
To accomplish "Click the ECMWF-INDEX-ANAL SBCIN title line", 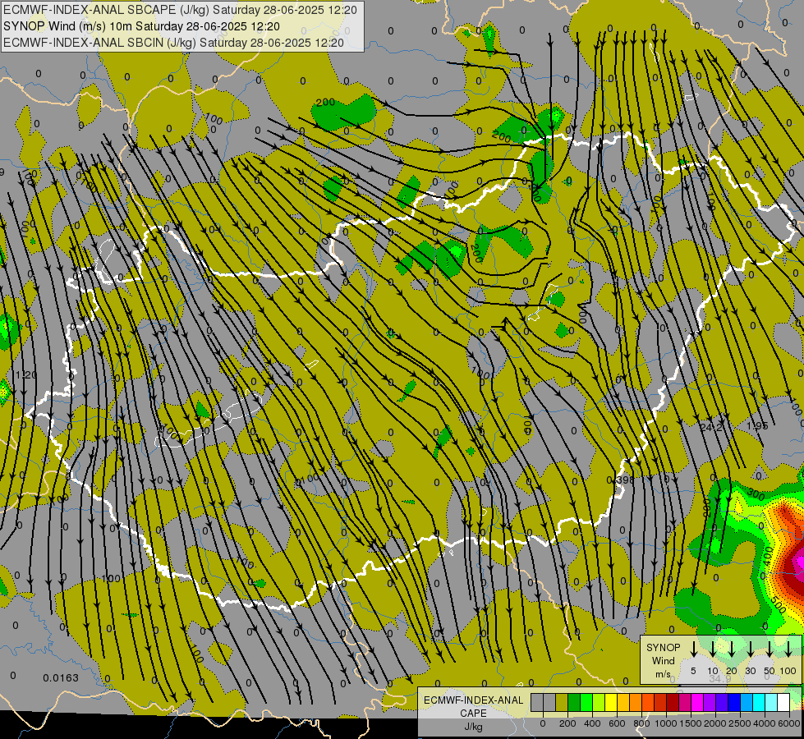I will click(x=173, y=43).
